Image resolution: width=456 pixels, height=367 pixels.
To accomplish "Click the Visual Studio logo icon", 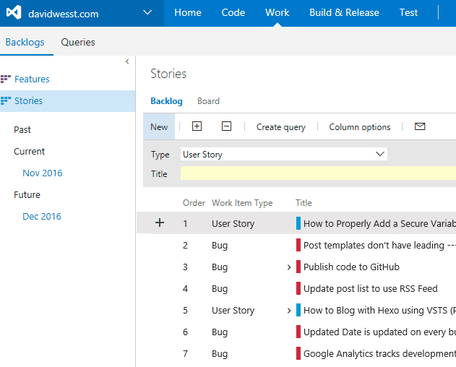I will [14, 12].
